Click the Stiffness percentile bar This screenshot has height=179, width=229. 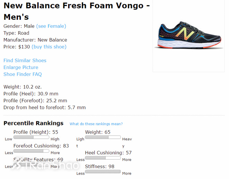(x=103, y=172)
